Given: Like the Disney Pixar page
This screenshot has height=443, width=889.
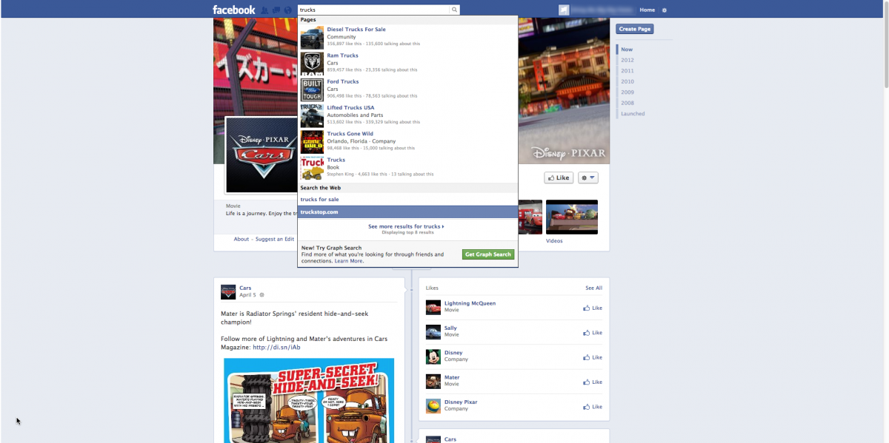Looking at the screenshot, I should (x=593, y=407).
